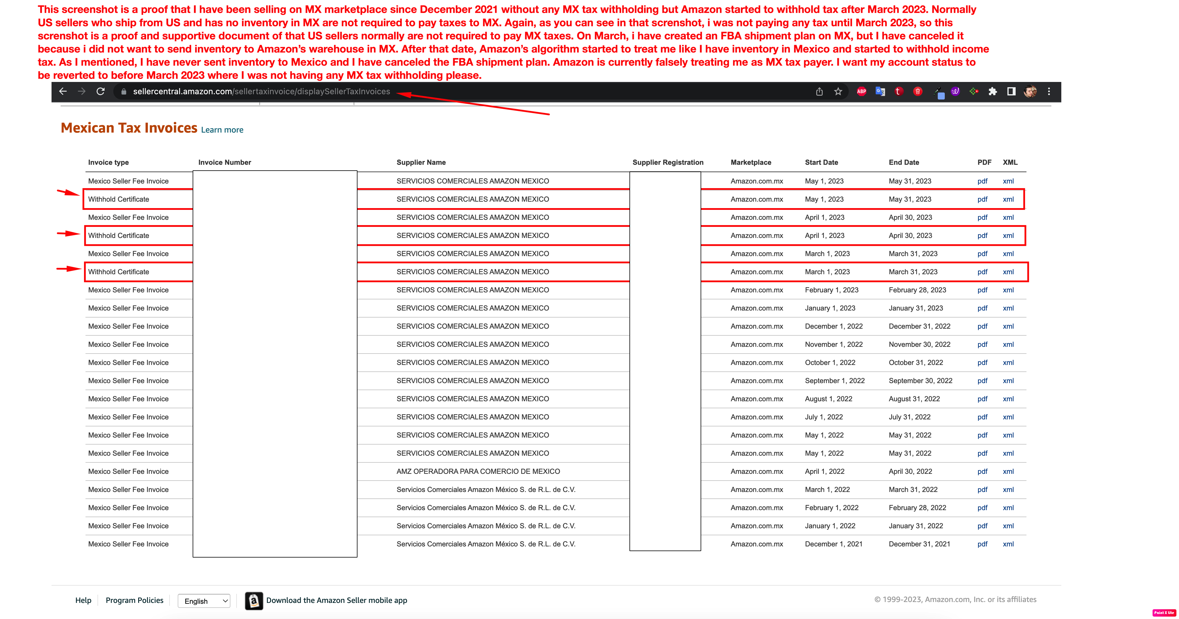
Task: Click the Mexican Tax Invoices heading
Action: 129,128
